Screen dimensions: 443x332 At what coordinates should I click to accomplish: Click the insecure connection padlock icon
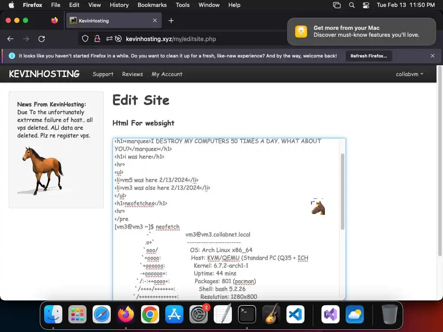(97, 38)
